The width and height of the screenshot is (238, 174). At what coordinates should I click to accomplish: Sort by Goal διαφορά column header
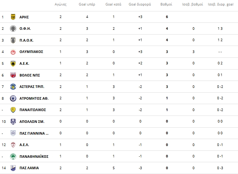coord(140,4)
